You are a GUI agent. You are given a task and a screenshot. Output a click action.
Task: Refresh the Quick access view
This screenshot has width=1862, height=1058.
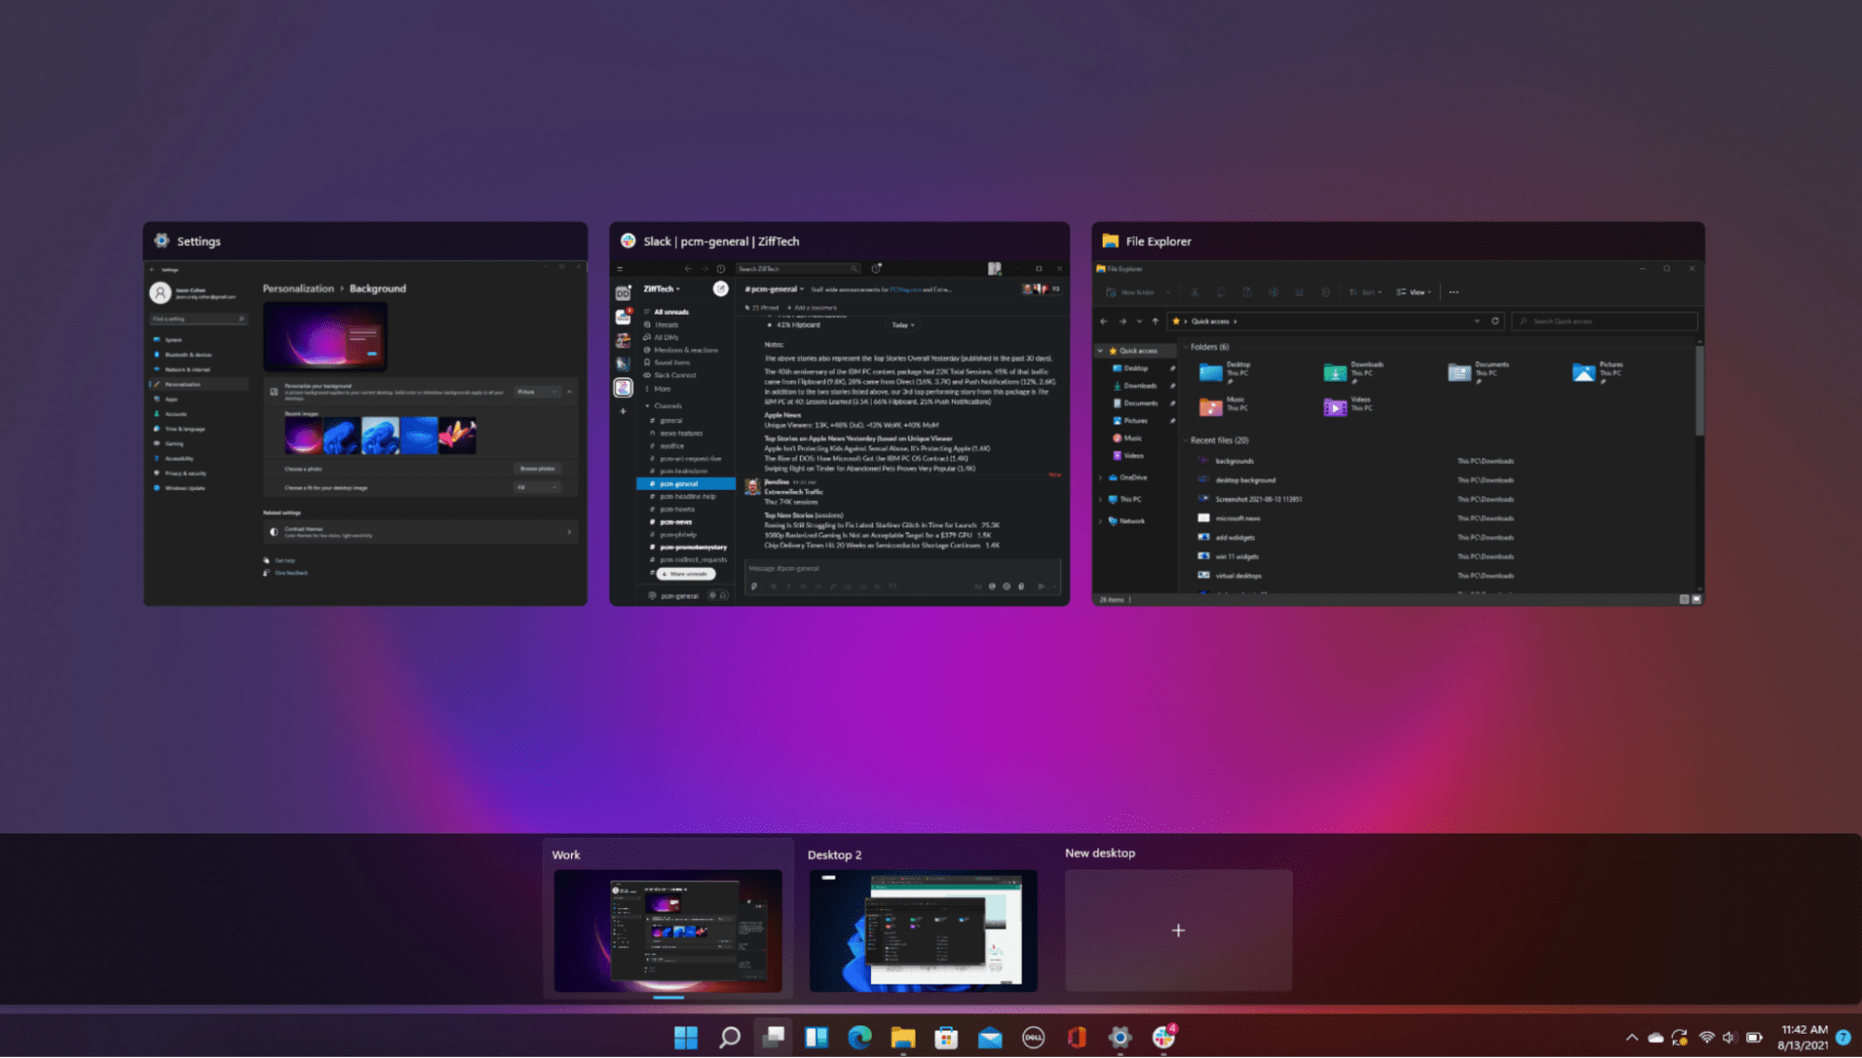tap(1495, 320)
